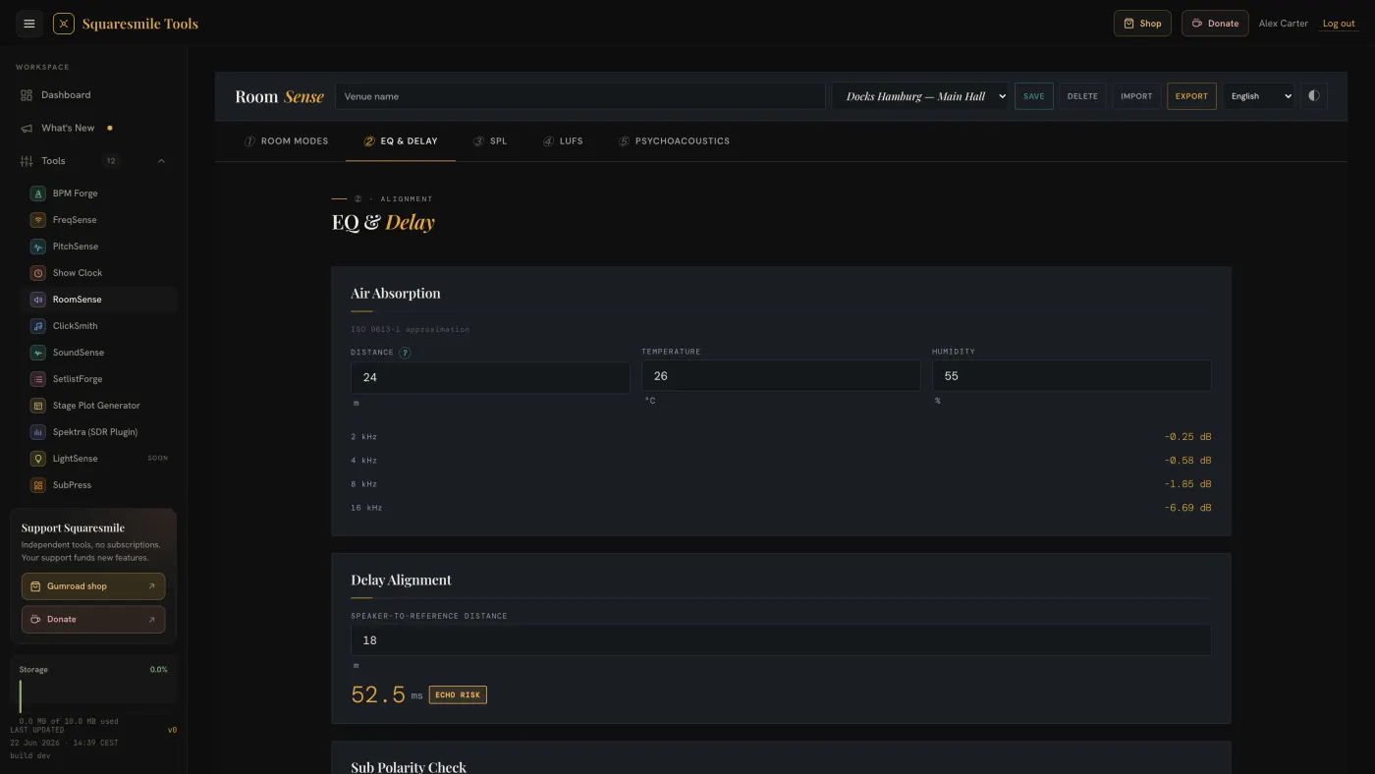Click the Log out link
Screen dimensions: 1375x774
coord(1339,24)
